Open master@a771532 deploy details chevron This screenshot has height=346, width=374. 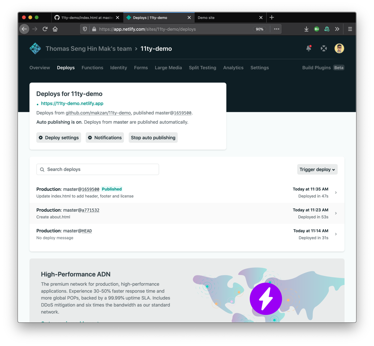pos(336,213)
